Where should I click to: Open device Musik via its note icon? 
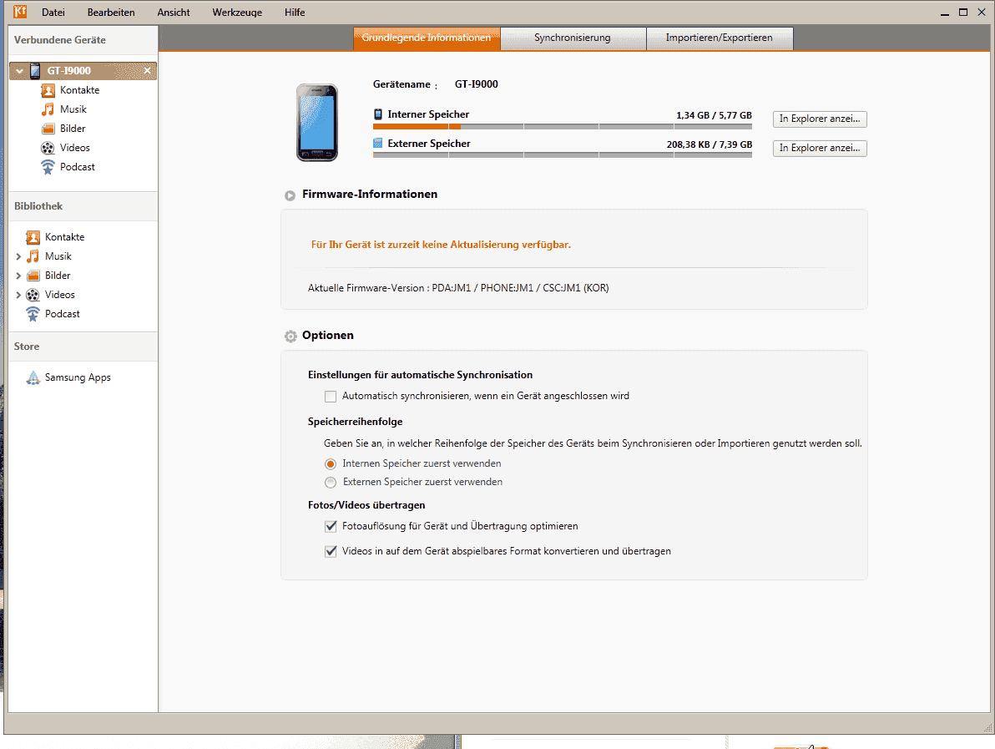(x=48, y=109)
